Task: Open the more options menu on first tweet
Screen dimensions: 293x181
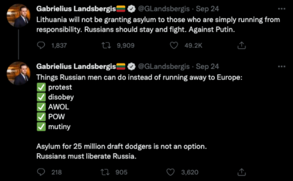Action: point(282,9)
